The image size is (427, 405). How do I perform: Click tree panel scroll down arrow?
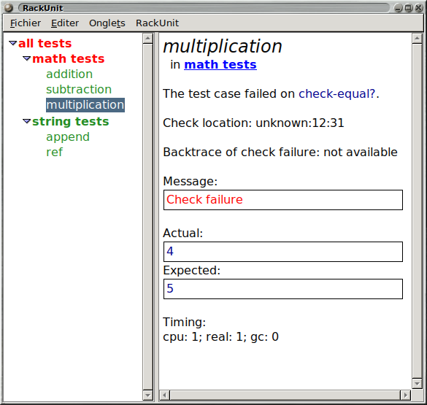(147, 396)
